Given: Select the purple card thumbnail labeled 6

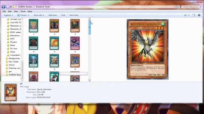Looking at the screenshot, I should [75, 43].
